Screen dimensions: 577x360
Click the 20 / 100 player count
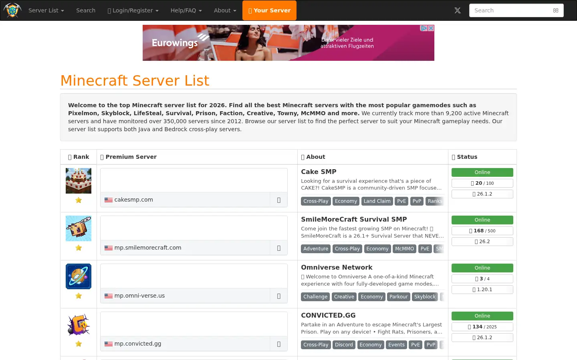click(x=482, y=183)
